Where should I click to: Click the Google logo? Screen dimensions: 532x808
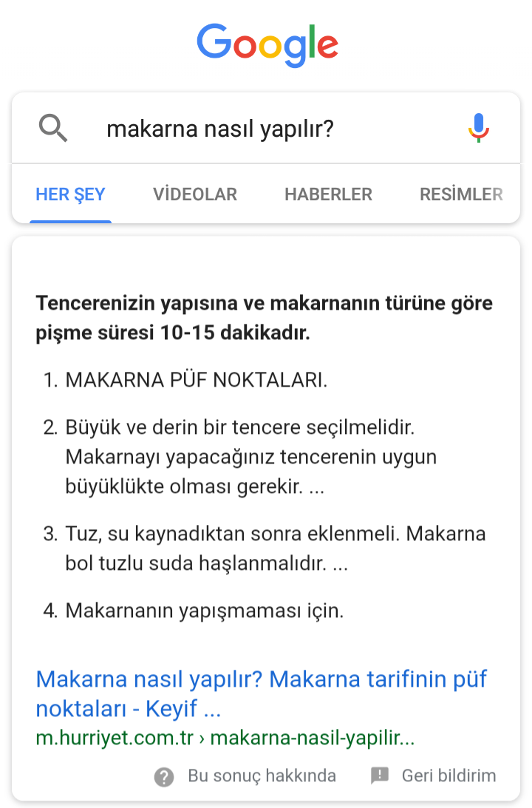point(267,45)
